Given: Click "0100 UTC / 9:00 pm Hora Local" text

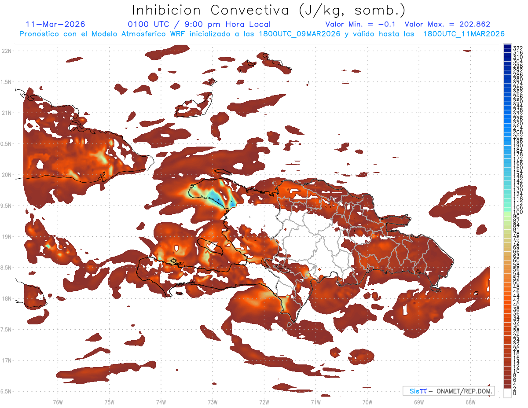Looking at the screenshot, I should [x=199, y=25].
